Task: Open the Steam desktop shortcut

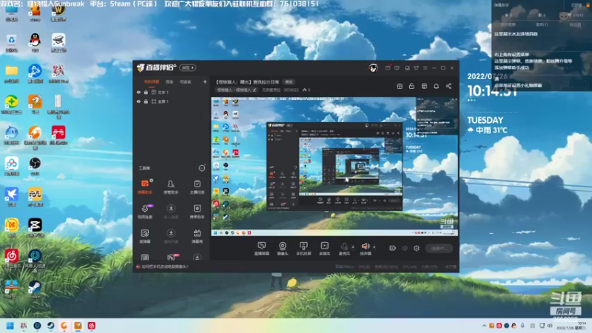Action: [35, 289]
